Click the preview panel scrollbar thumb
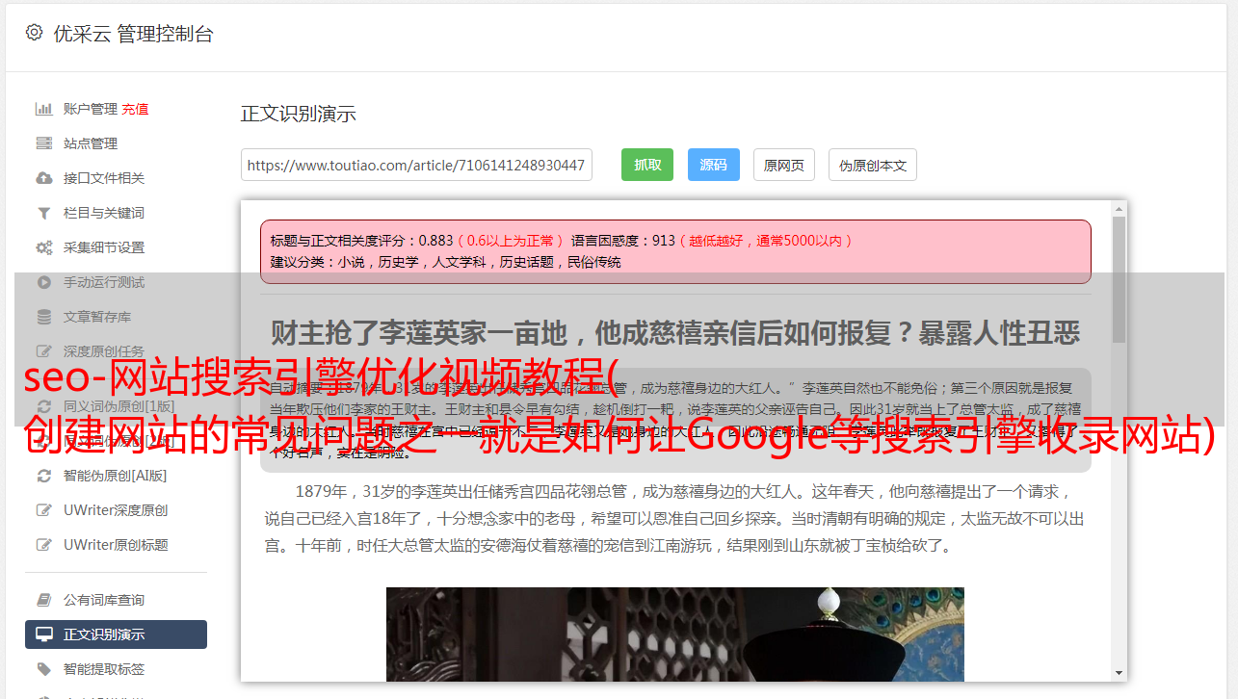This screenshot has height=699, width=1238. 1119,279
